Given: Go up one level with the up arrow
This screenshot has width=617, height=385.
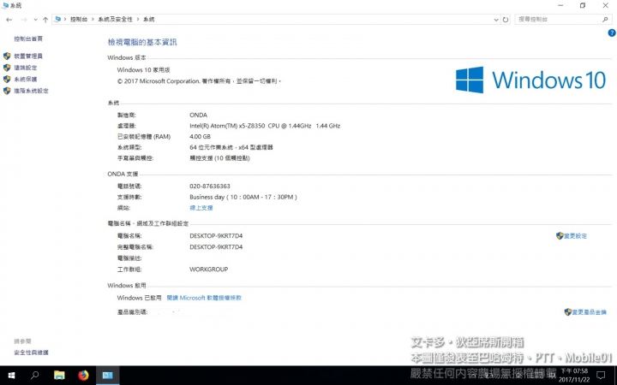Looking at the screenshot, I should pos(45,19).
